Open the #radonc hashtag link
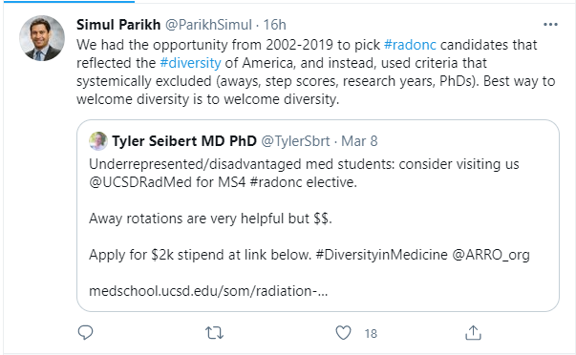This screenshot has width=576, height=355. tap(410, 45)
